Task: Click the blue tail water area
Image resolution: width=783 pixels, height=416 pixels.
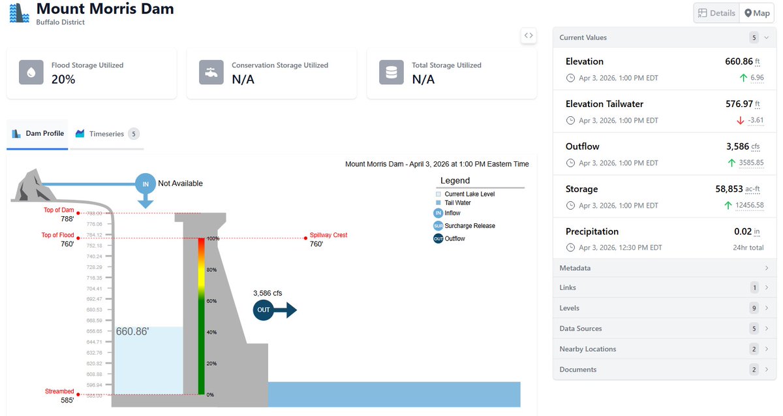Action: 394,394
